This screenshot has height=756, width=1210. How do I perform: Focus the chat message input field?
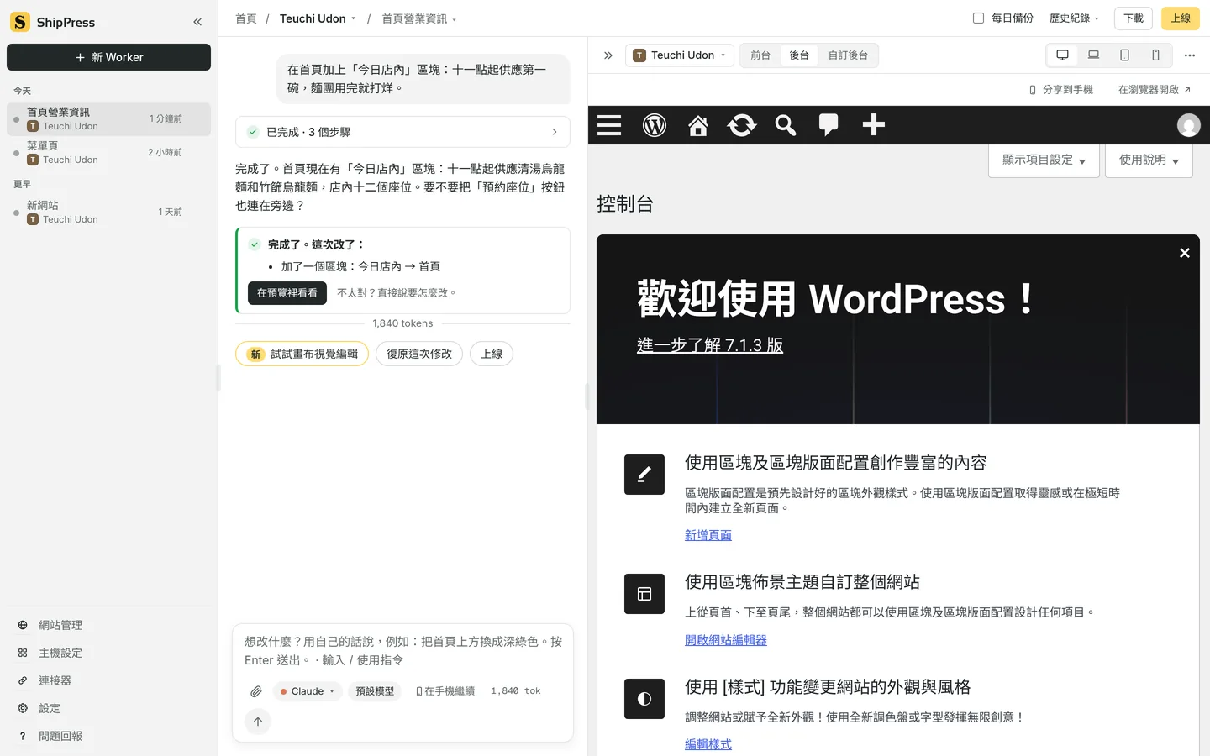click(403, 651)
